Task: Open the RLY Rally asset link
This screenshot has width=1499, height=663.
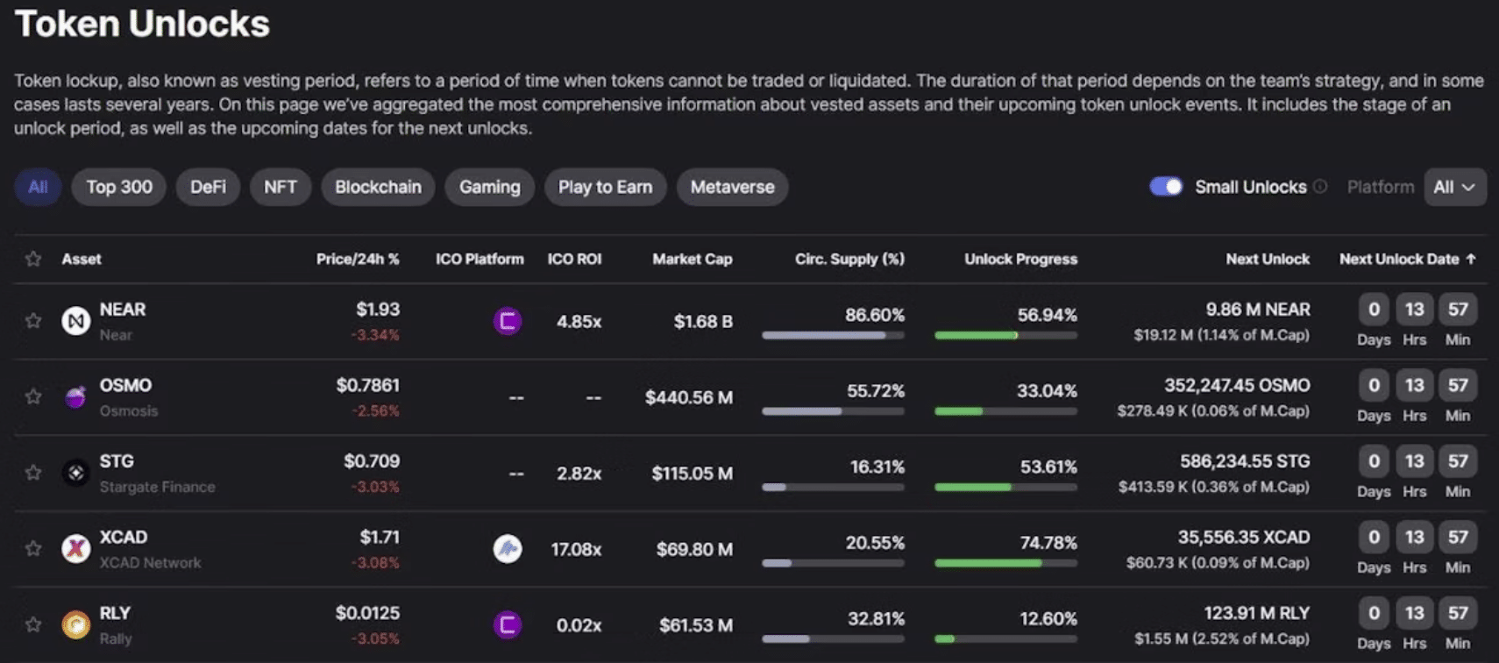Action: [115, 638]
